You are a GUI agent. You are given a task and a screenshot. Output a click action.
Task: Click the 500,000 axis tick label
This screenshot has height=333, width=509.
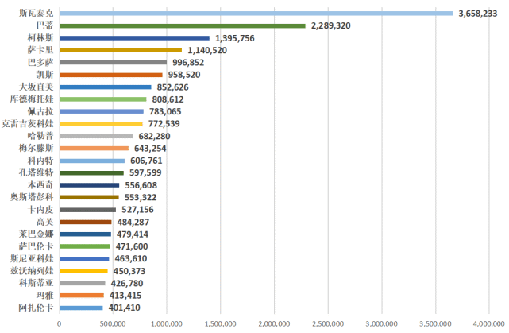[x=113, y=324]
